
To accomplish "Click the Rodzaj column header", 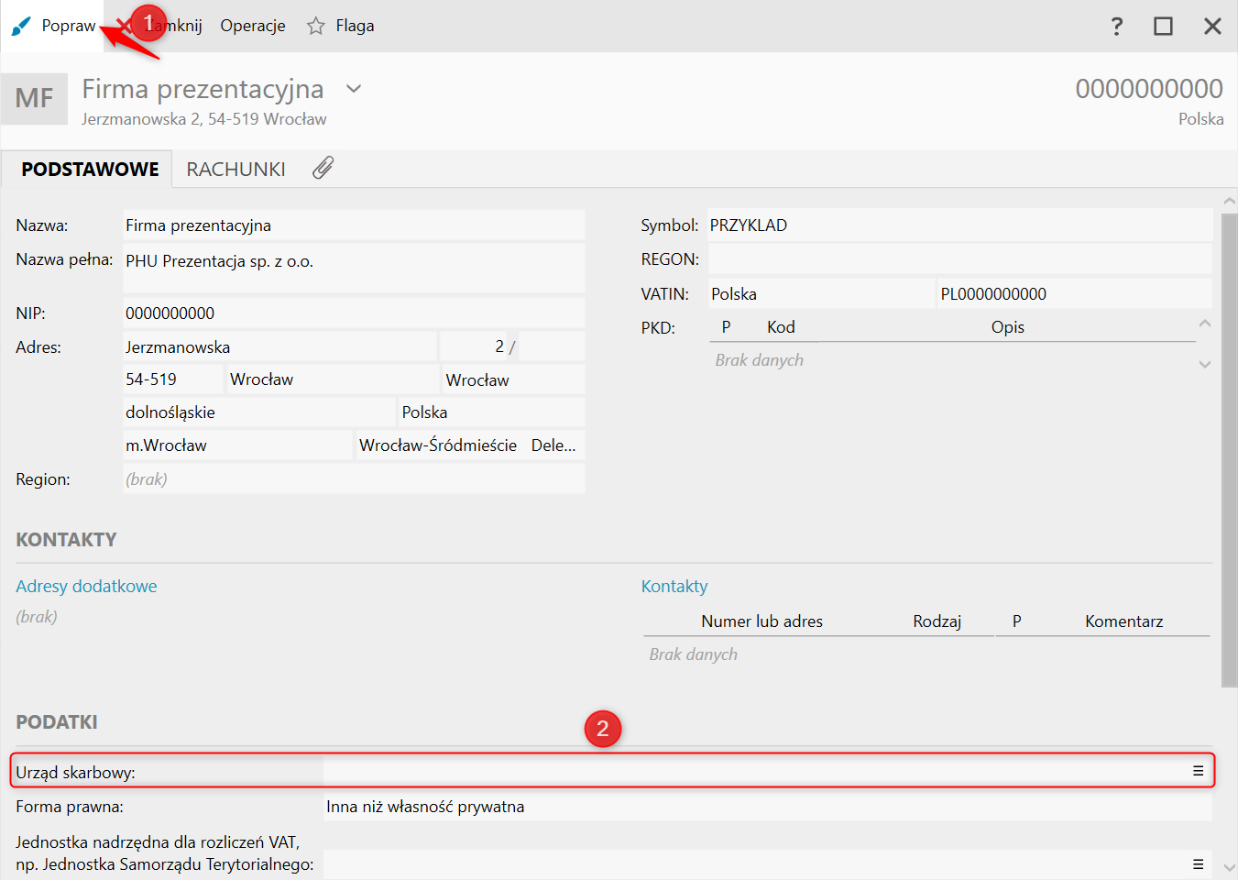I will point(937,621).
